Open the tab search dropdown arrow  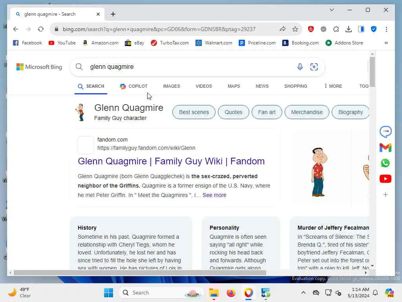pyautogui.click(x=331, y=10)
